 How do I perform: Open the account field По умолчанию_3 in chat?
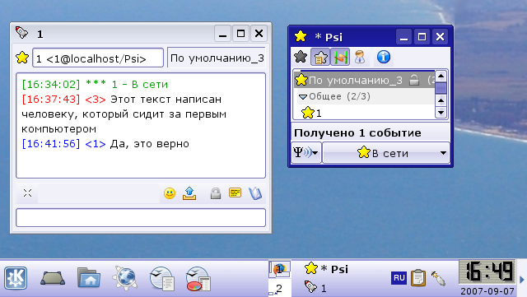[x=217, y=58]
